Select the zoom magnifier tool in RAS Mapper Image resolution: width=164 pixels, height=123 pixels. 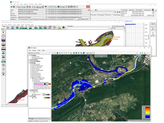pyautogui.click(x=60, y=53)
